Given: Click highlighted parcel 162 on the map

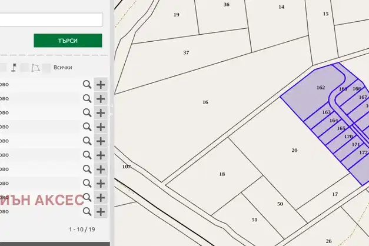Looking at the screenshot, I should 321,88.
